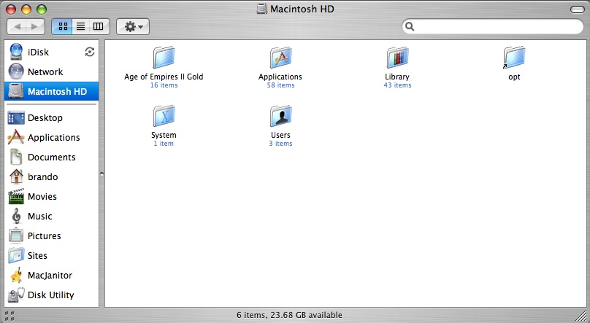590x323 pixels.
Task: Open the opt alias folder icon
Action: pyautogui.click(x=514, y=58)
